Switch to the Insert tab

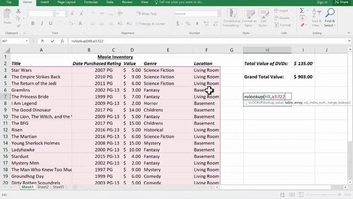click(x=45, y=2)
